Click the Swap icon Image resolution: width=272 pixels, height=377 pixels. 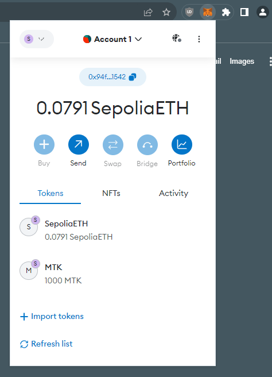pyautogui.click(x=113, y=144)
